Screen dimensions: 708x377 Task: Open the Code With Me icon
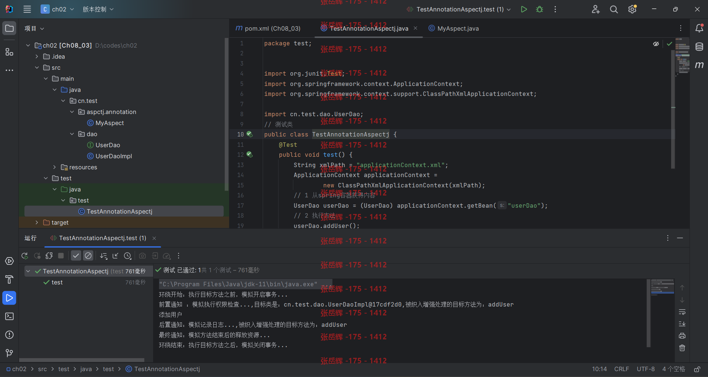coord(595,9)
